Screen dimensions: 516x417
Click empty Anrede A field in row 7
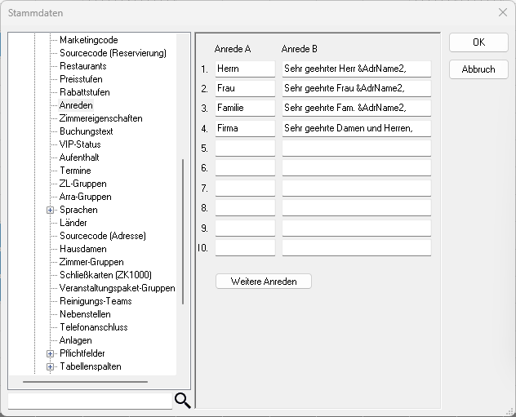click(x=245, y=189)
